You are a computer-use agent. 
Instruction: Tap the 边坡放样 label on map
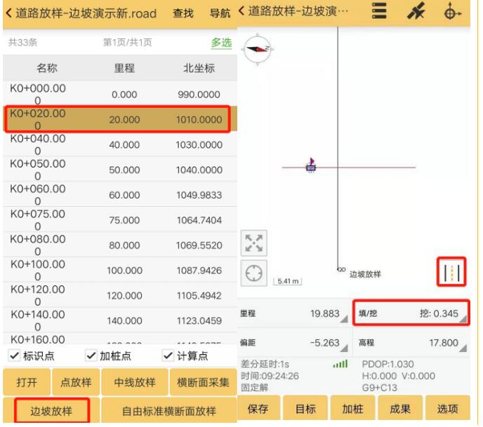click(x=365, y=274)
